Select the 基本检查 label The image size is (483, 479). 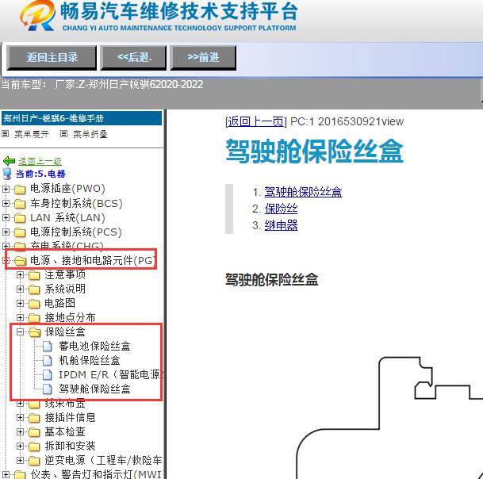(x=65, y=432)
